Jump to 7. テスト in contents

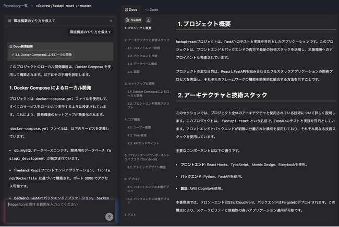[x=130, y=215]
